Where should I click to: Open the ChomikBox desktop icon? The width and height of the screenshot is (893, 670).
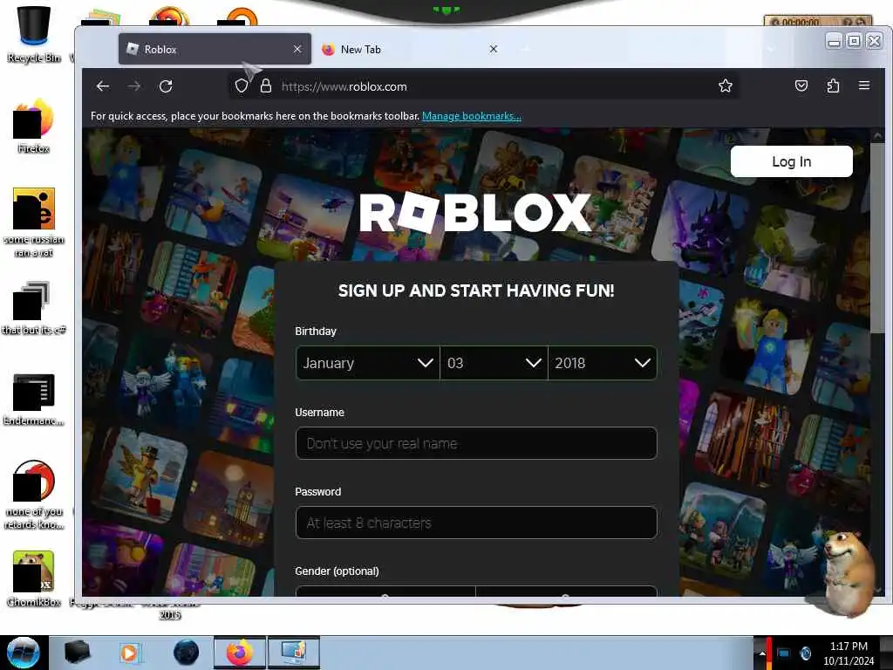(x=34, y=578)
